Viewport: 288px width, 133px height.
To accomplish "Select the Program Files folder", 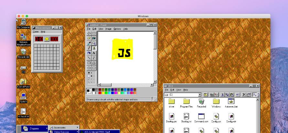I will coord(186,103).
